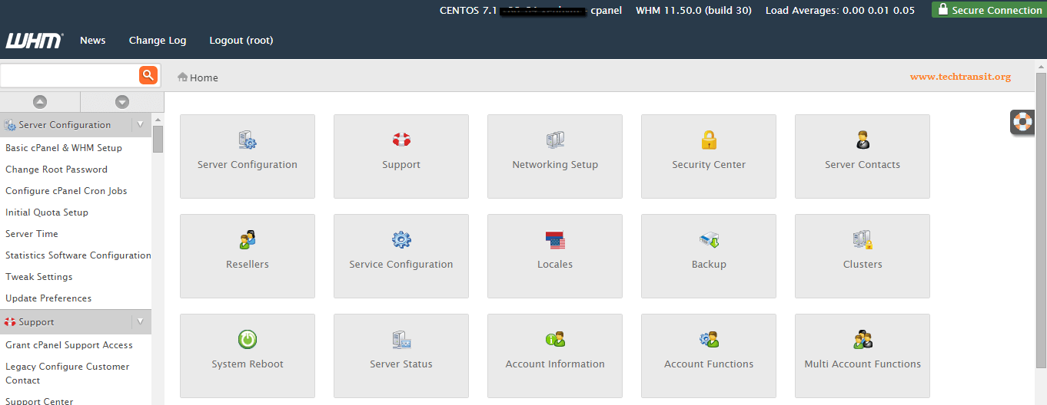This screenshot has height=405, width=1047.
Task: Click the Home breadcrumb house icon
Action: tap(182, 77)
